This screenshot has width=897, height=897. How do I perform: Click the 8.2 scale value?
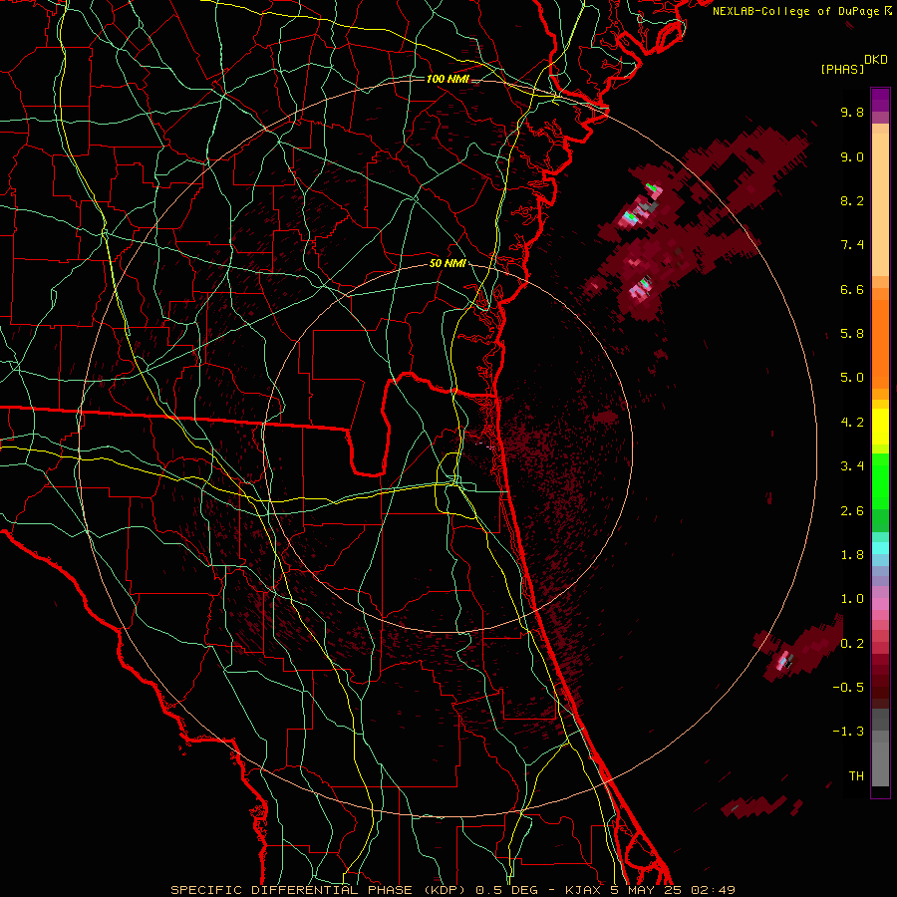(852, 200)
